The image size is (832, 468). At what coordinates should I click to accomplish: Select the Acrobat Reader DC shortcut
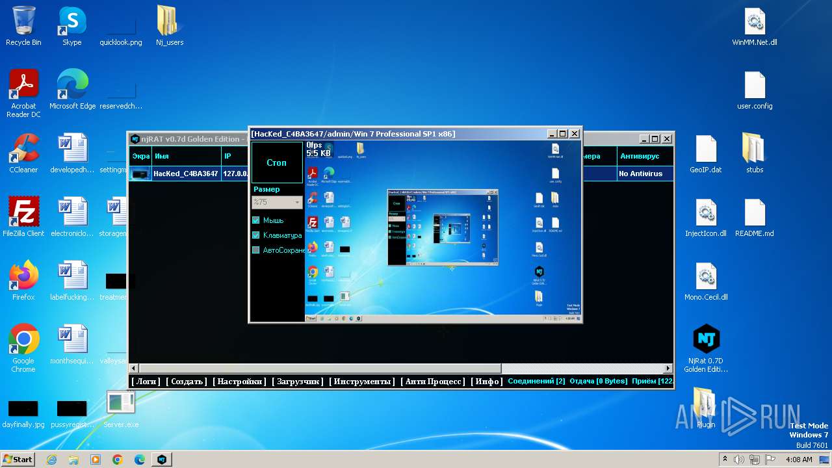[x=23, y=94]
